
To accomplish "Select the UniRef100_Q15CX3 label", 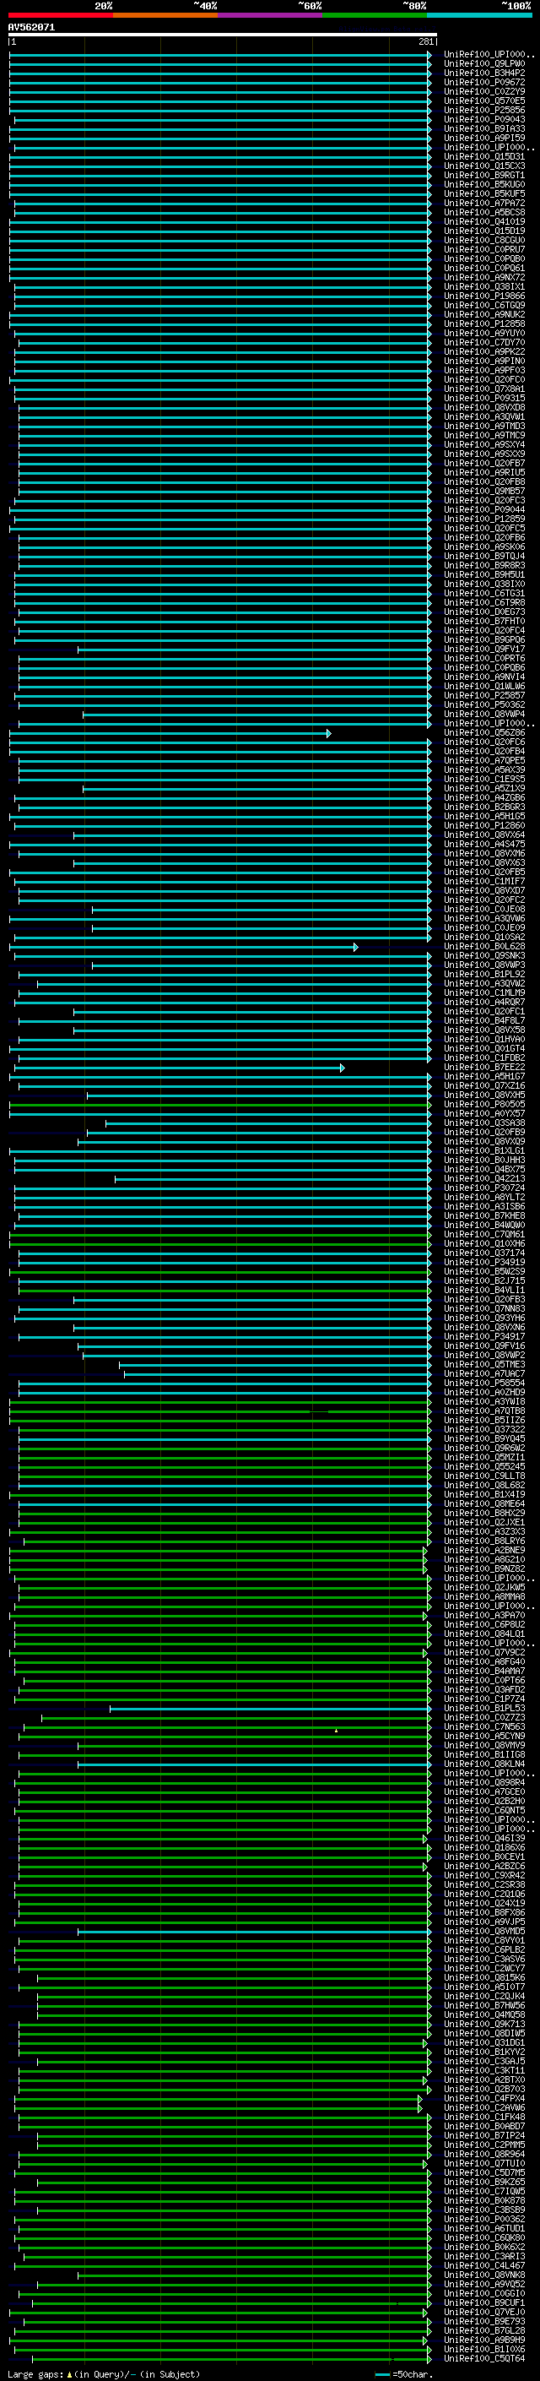I will tap(484, 166).
